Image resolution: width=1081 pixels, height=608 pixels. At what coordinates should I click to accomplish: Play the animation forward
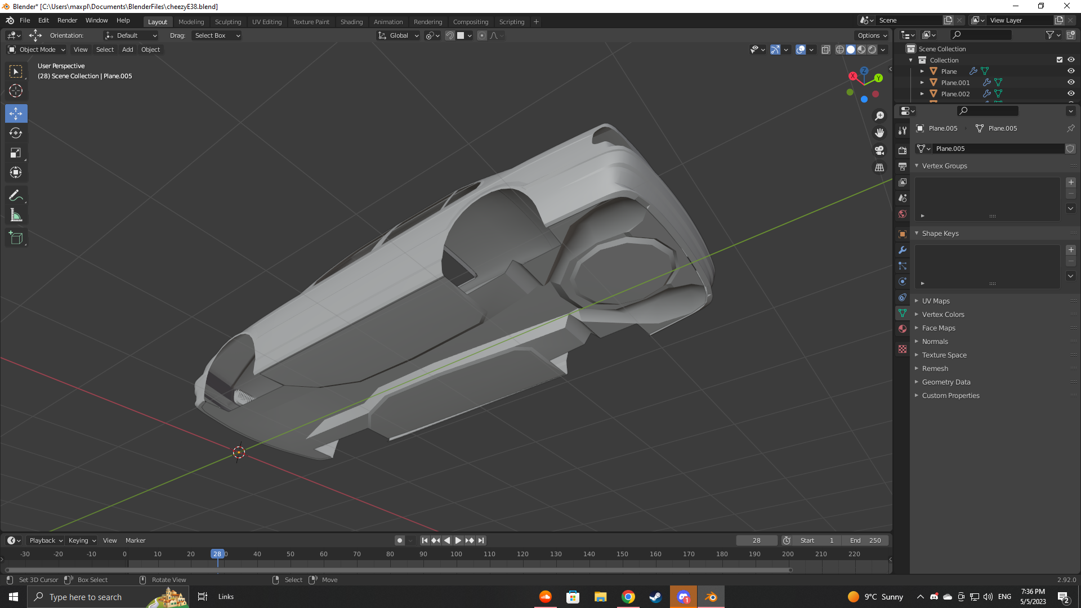point(458,540)
